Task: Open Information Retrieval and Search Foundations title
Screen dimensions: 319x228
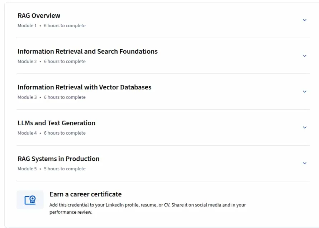Action: (87, 52)
